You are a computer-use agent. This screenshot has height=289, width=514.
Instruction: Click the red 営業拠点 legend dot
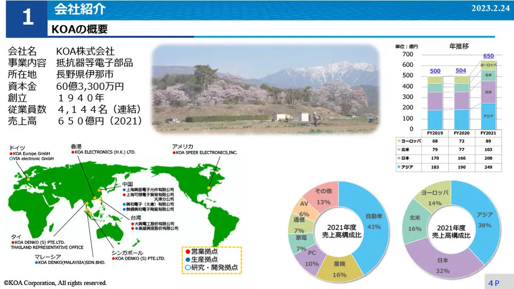[188, 252]
